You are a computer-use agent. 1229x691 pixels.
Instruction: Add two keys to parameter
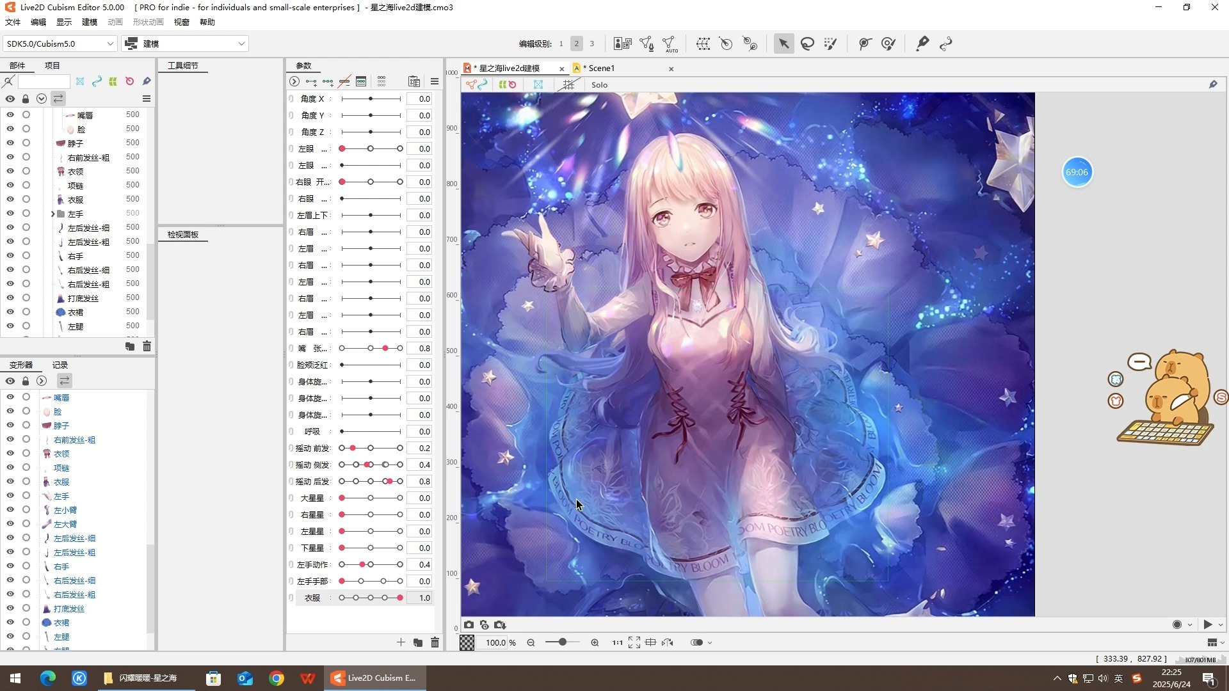click(311, 81)
